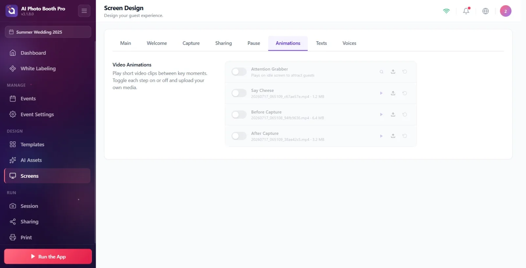
Task: Reset the Attention Grabber animation
Action: pyautogui.click(x=405, y=72)
